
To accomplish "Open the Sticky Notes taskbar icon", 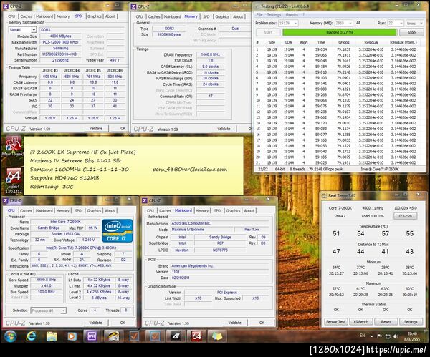I will coord(217,336).
